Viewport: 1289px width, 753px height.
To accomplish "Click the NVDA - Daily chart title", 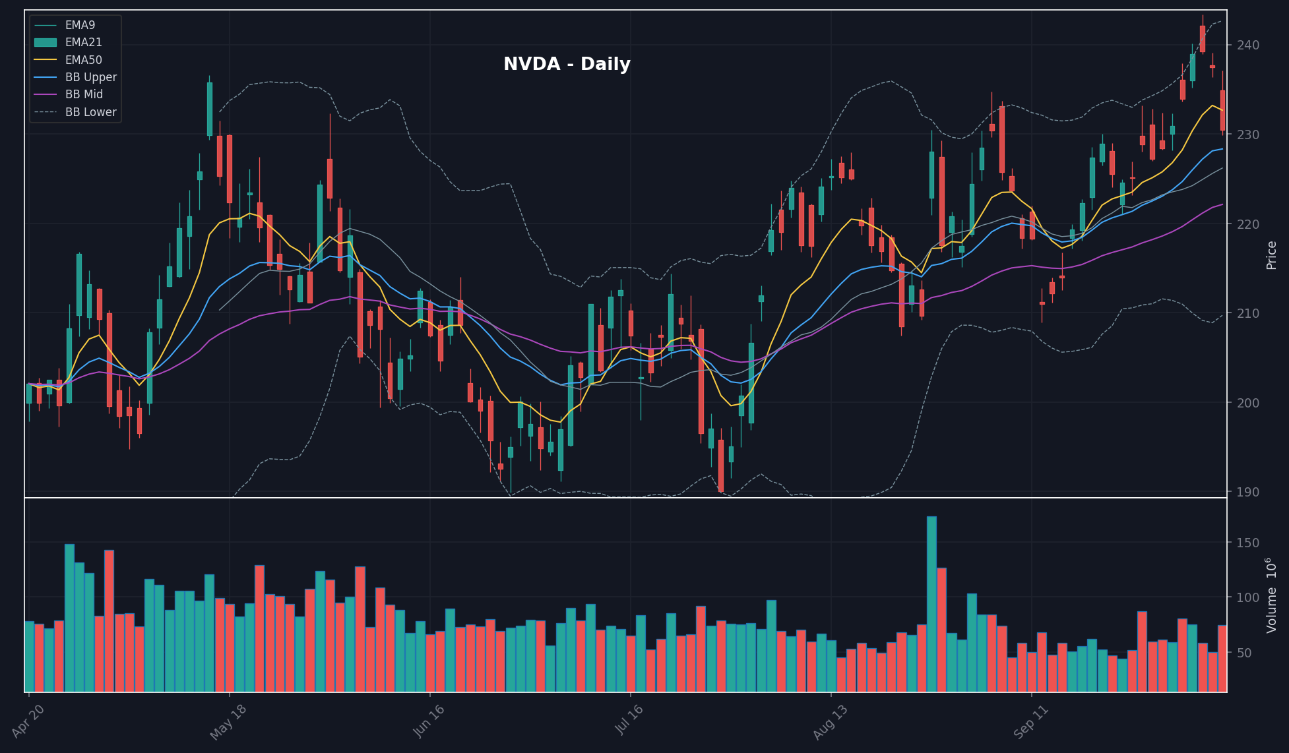I will coord(567,64).
